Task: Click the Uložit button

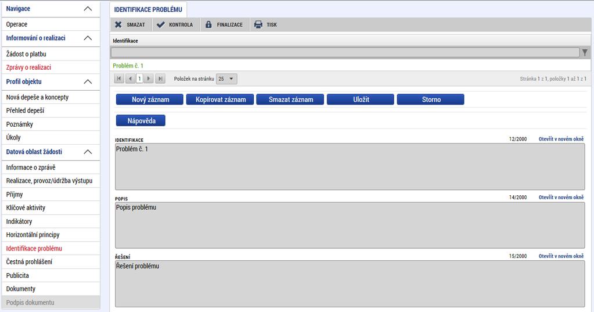Action: (360, 99)
